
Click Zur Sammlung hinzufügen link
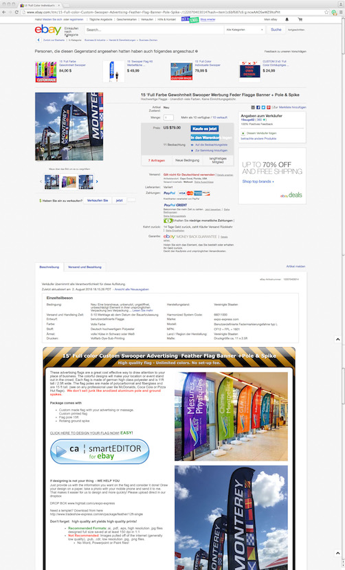pyautogui.click(x=211, y=150)
